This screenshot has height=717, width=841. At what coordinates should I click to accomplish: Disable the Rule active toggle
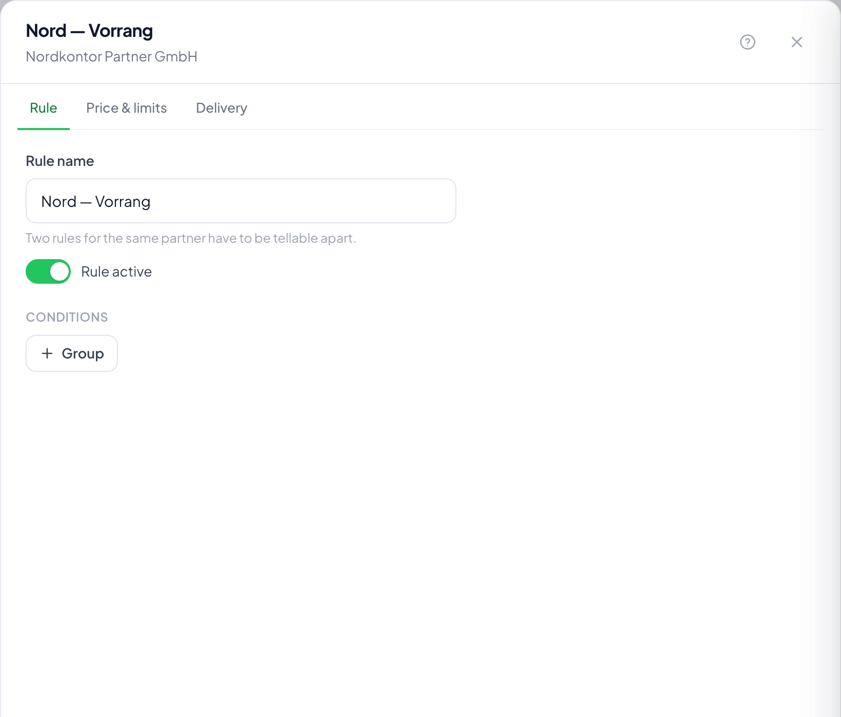[x=48, y=271]
